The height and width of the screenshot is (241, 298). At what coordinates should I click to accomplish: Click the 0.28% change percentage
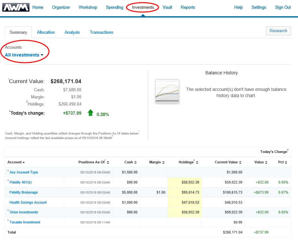[102, 114]
